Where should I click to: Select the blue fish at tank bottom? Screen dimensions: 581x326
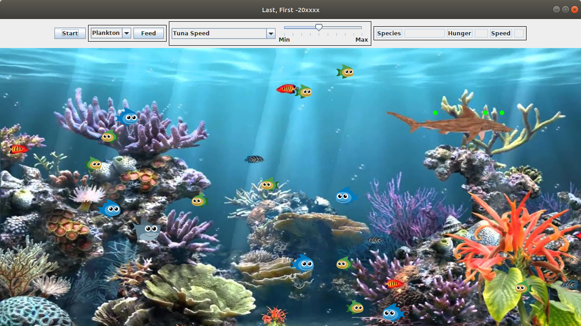(x=393, y=313)
